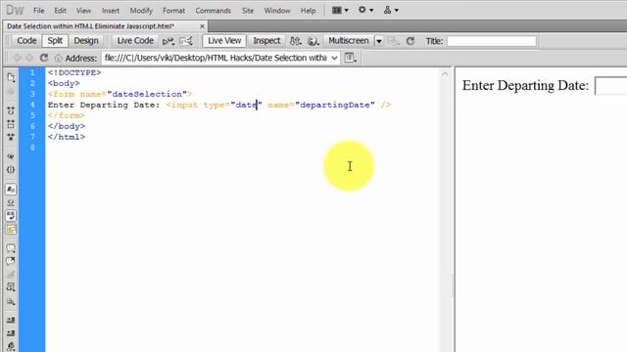Open the Help menu
627x352 pixels.
click(x=309, y=11)
